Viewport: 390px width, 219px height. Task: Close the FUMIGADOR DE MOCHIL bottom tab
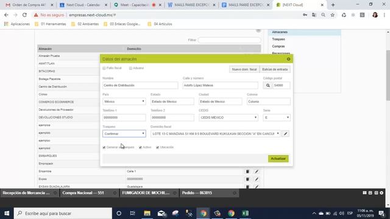click(175, 193)
